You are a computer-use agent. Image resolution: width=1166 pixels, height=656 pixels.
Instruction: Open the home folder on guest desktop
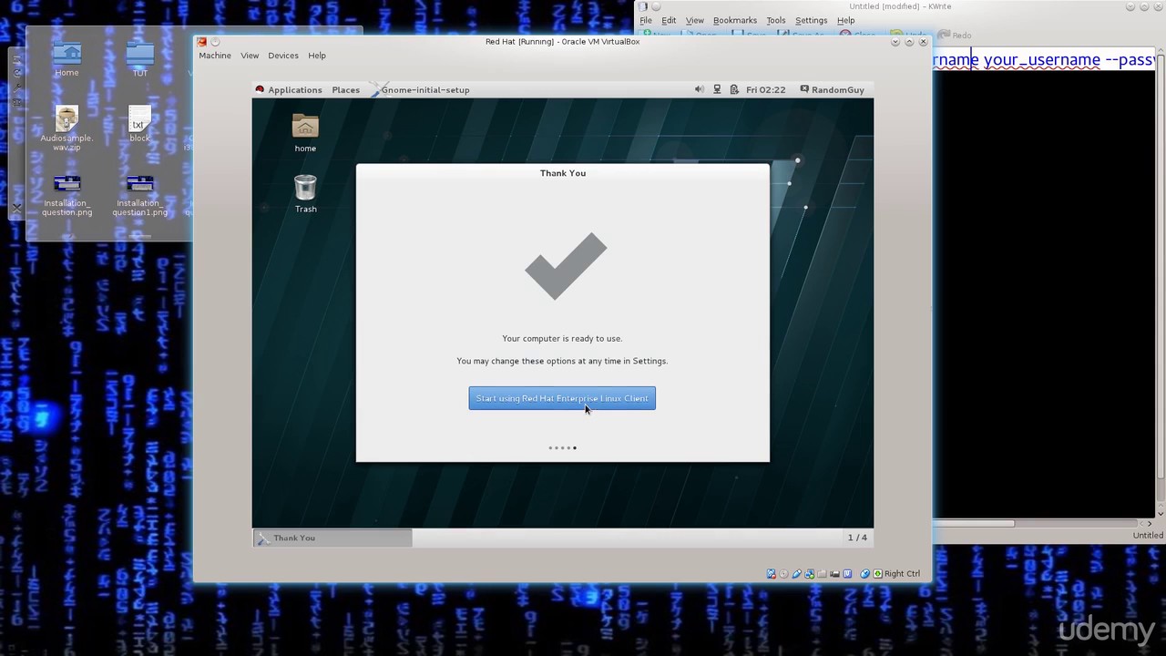point(305,133)
